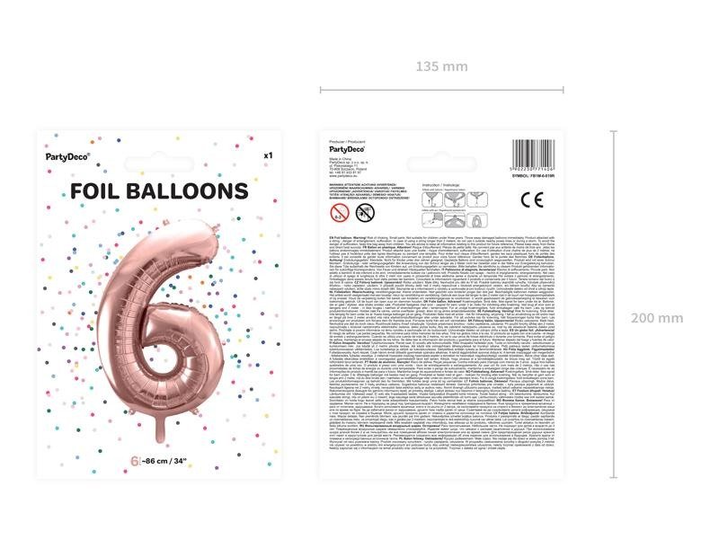Click the first air inflation instruction pictogram
719x539 pixels.
[x=432, y=220]
